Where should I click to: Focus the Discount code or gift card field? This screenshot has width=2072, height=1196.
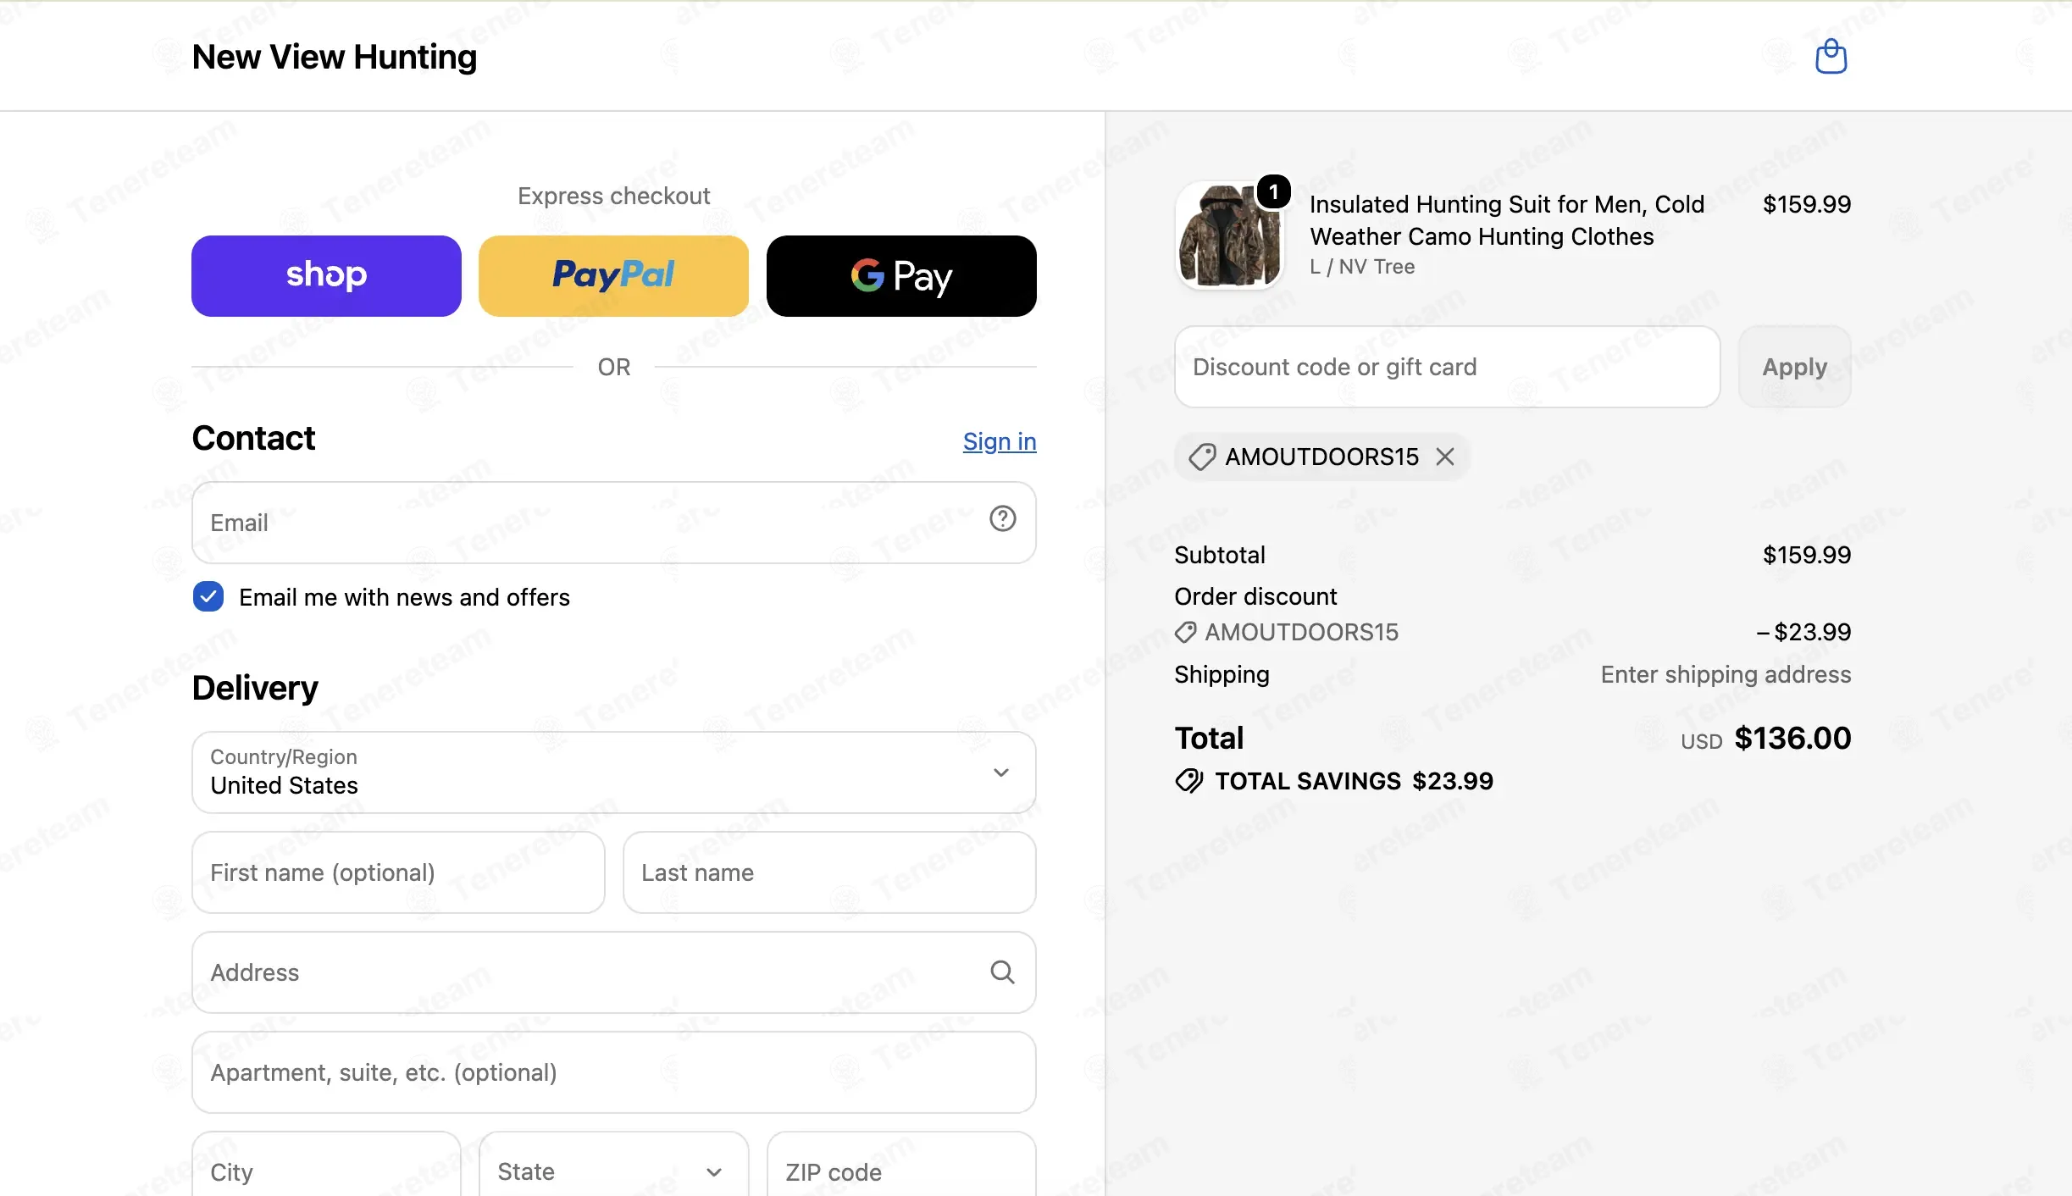click(1447, 367)
